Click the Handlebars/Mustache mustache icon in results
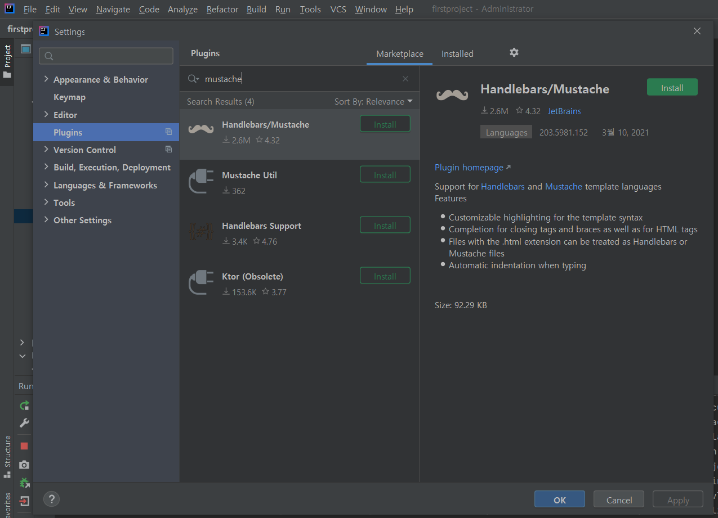The width and height of the screenshot is (718, 518). (201, 129)
